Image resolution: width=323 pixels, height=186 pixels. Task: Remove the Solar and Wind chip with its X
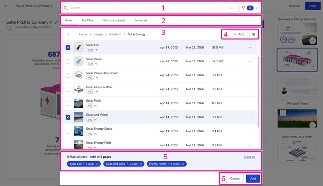pyautogui.click(x=141, y=164)
